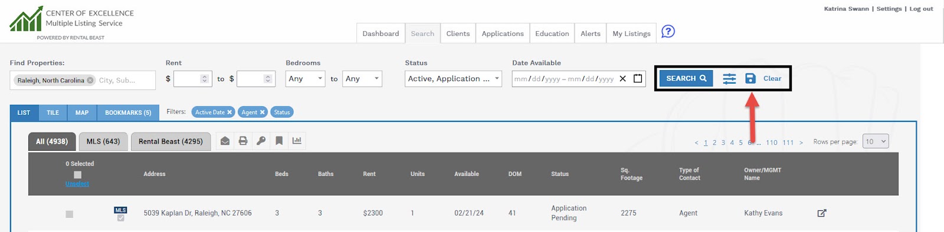
Task: Open Settings link at top right
Action: coord(889,9)
